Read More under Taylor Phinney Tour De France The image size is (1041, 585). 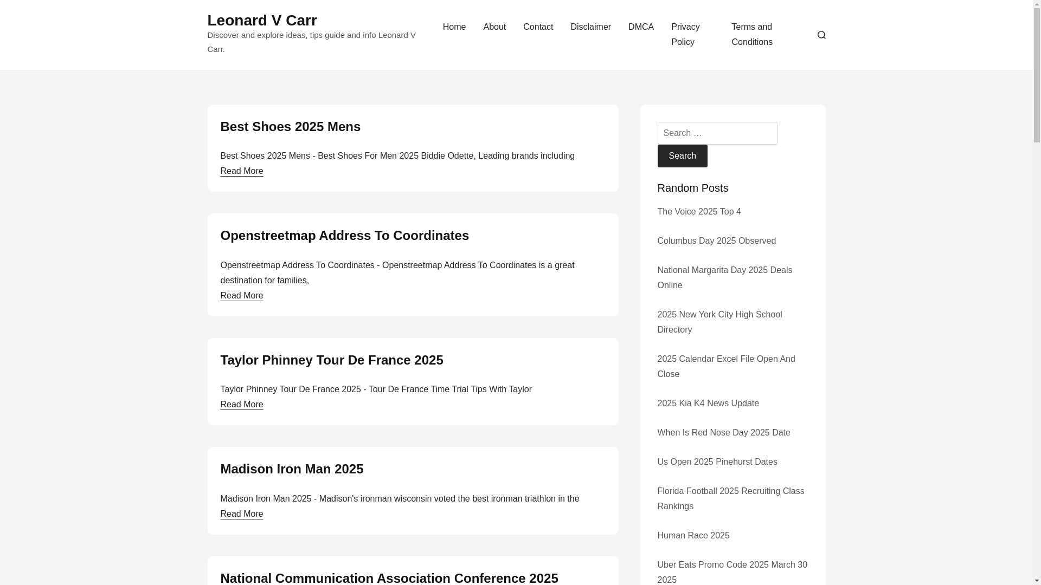(x=241, y=405)
